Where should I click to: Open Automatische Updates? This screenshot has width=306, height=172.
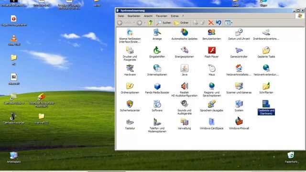click(184, 34)
